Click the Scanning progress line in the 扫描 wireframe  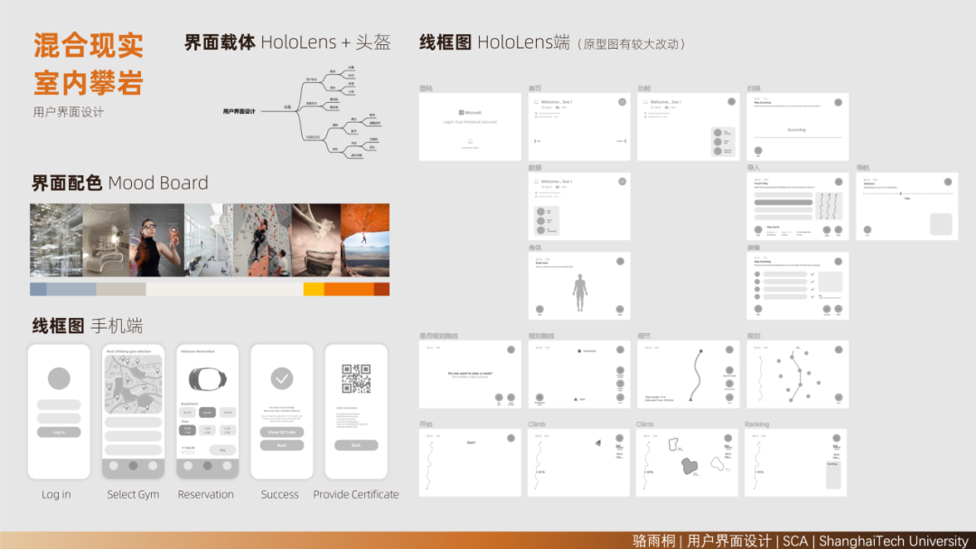[797, 136]
